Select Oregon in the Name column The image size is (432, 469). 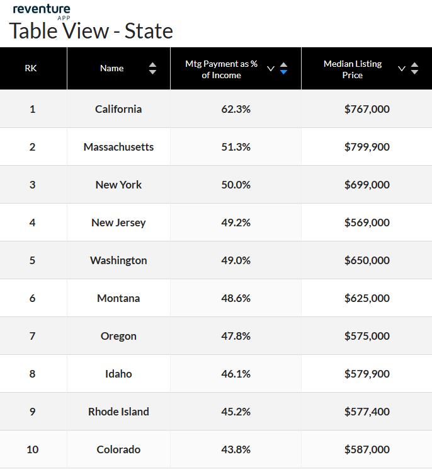click(118, 336)
